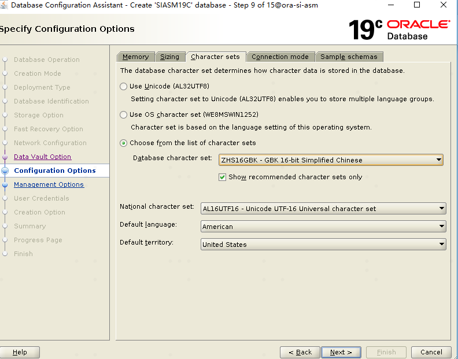Toggle Show recommended character sets only checkbox
Viewport: 458px width, 359px height.
(x=222, y=177)
